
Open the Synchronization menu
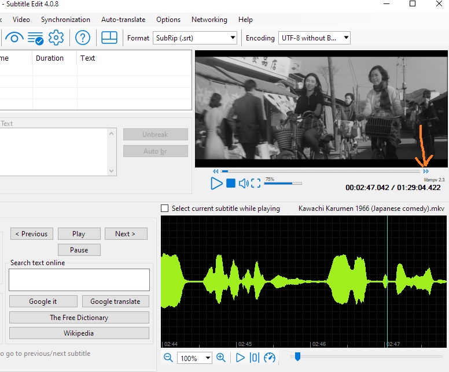[x=65, y=20]
